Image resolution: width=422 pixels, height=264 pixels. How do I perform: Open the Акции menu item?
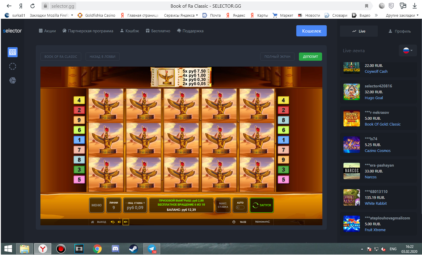click(x=47, y=31)
